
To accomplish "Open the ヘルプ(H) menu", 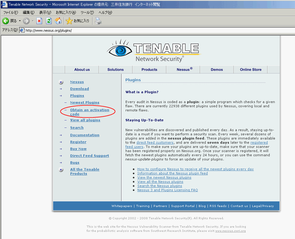I will 105,13.
